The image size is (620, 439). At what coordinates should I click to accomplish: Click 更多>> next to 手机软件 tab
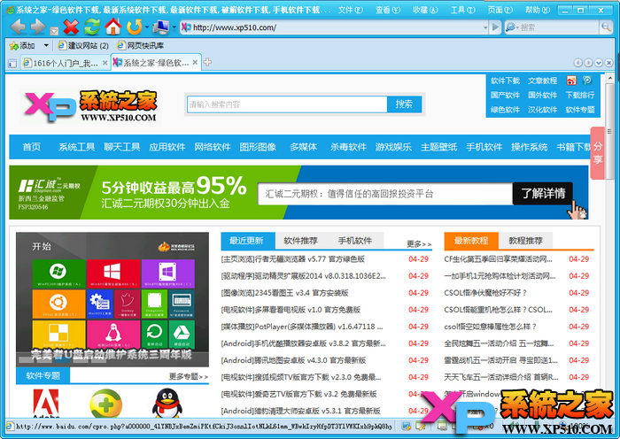pos(419,243)
